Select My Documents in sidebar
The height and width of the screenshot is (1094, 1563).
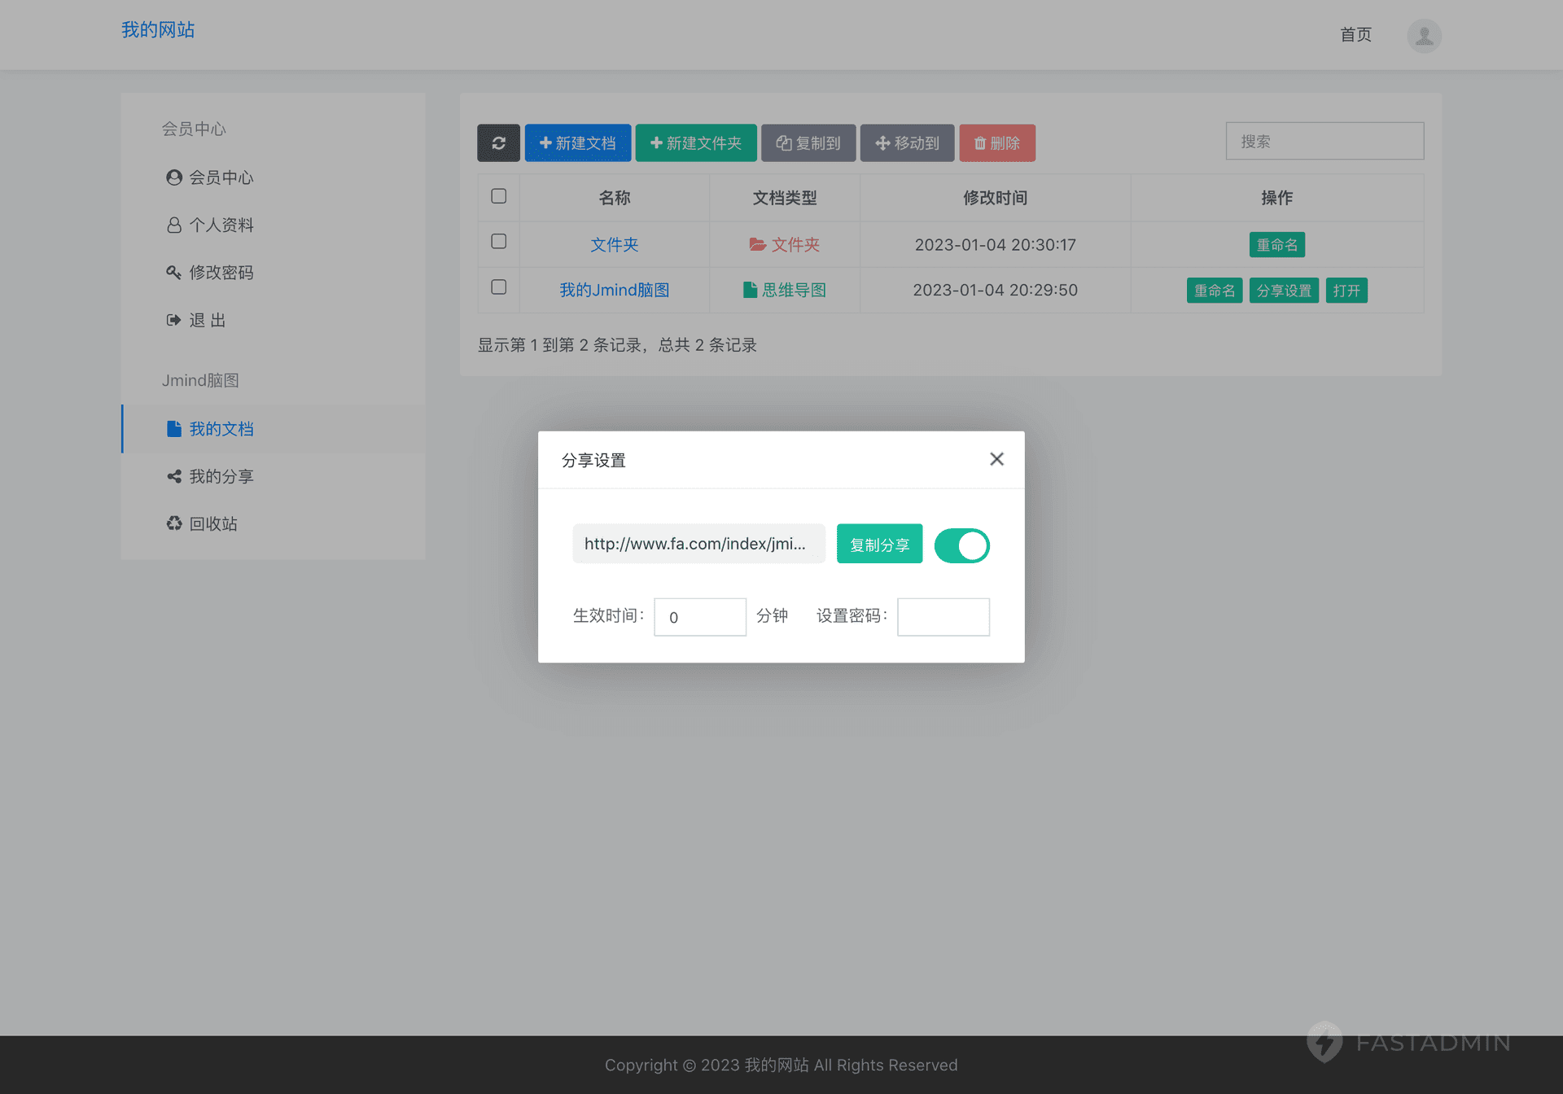coord(221,429)
